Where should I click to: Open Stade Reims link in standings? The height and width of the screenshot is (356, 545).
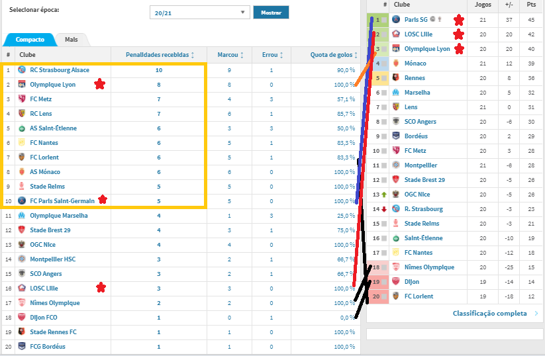coord(422,223)
